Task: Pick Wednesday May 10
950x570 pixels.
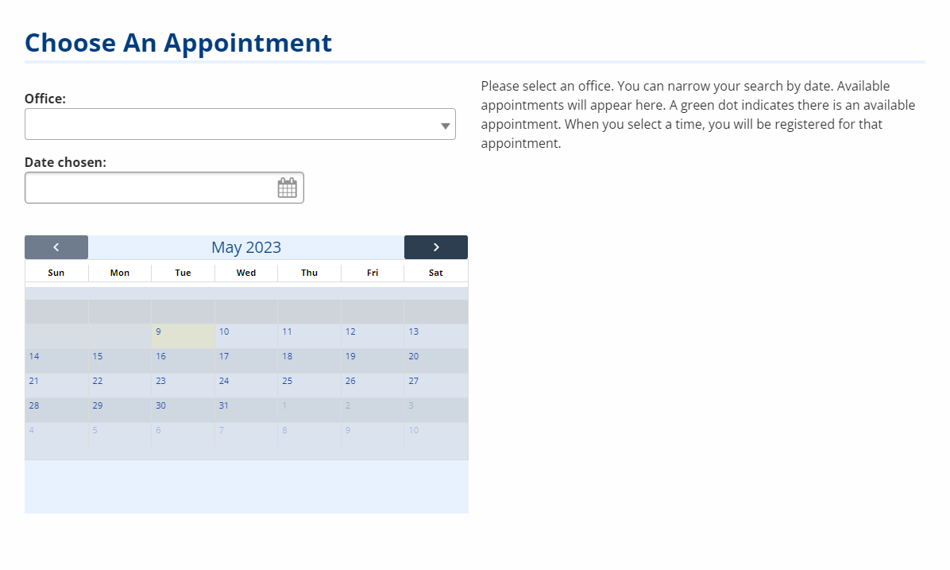Action: (x=246, y=336)
